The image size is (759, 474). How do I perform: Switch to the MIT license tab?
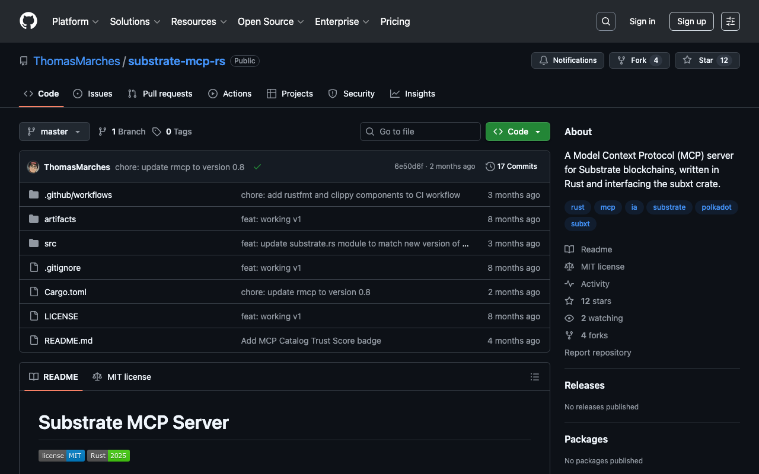click(x=122, y=377)
